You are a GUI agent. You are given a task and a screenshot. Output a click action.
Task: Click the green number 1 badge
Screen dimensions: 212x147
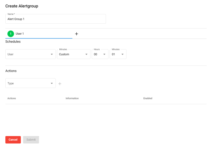11,34
